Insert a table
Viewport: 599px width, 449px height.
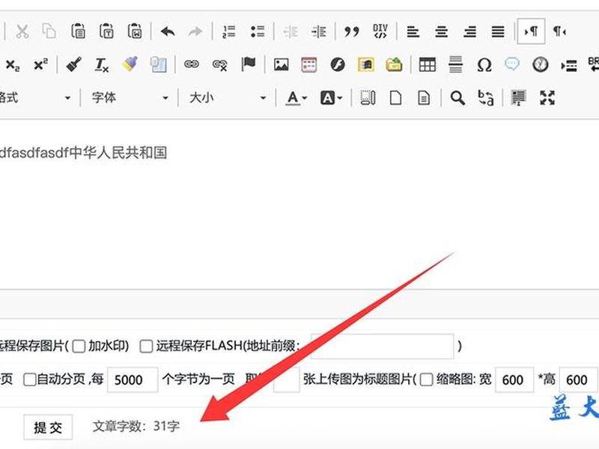(427, 64)
